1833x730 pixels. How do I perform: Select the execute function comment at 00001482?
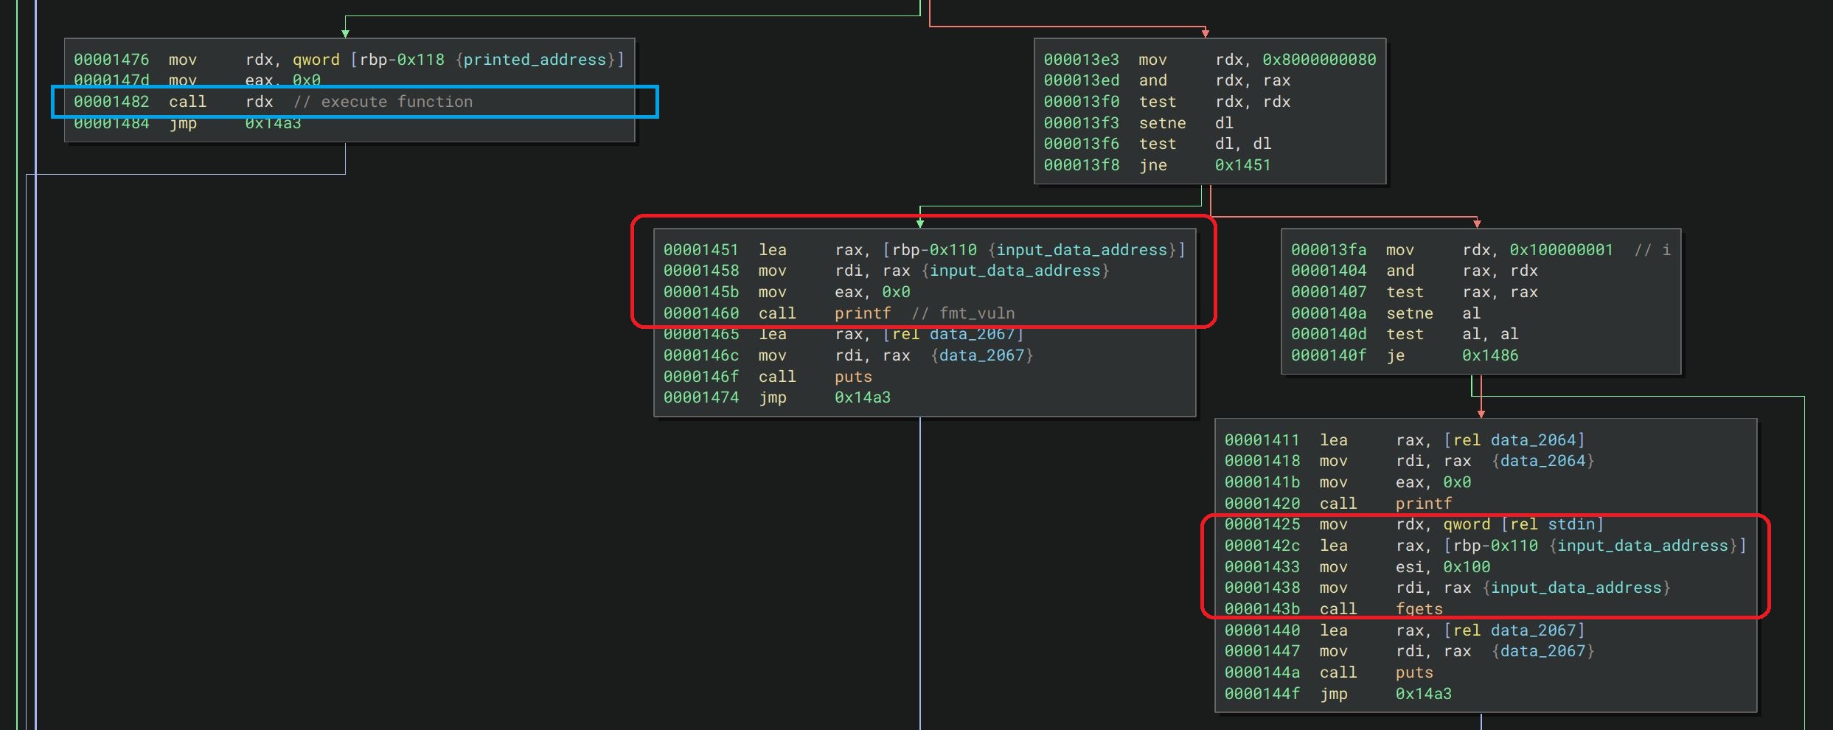[x=392, y=102]
